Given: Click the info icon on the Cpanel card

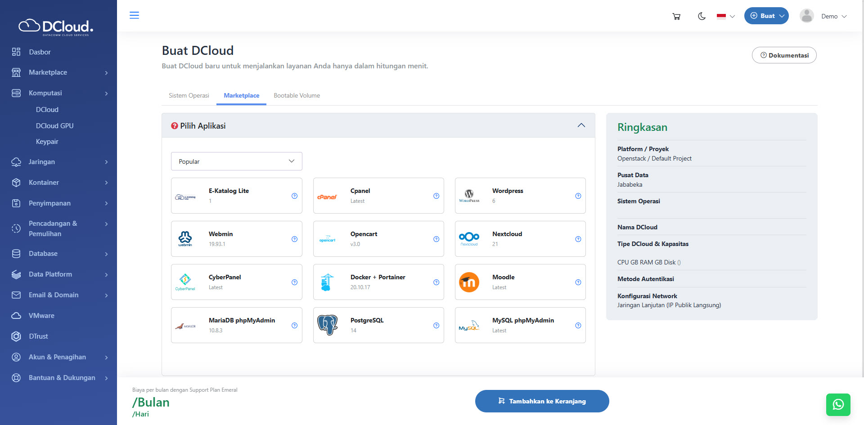Looking at the screenshot, I should (x=436, y=196).
